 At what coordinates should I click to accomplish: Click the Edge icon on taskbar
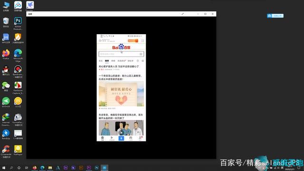point(42,168)
